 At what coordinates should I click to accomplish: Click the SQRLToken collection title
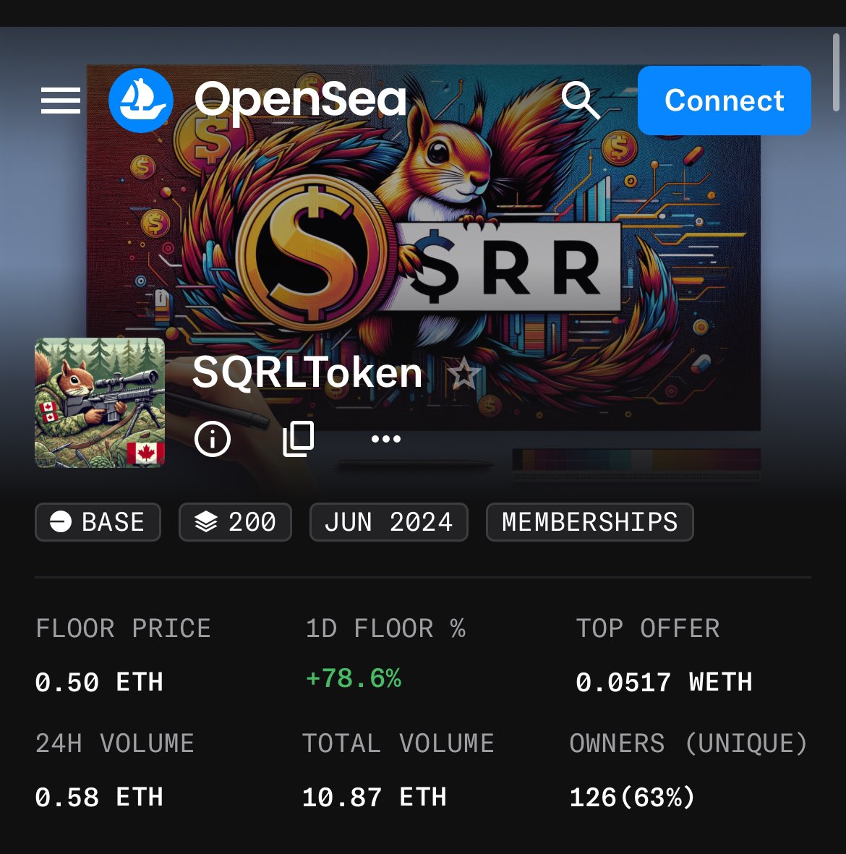click(x=308, y=373)
